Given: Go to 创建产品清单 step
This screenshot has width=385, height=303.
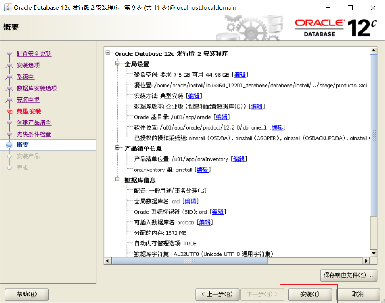Looking at the screenshot, I should coord(34,123).
